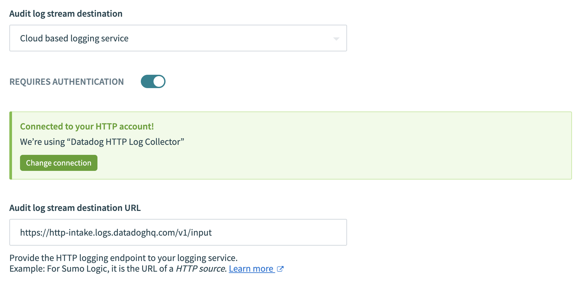
Task: Click the circular knob of the authentication switch
Action: click(x=158, y=81)
